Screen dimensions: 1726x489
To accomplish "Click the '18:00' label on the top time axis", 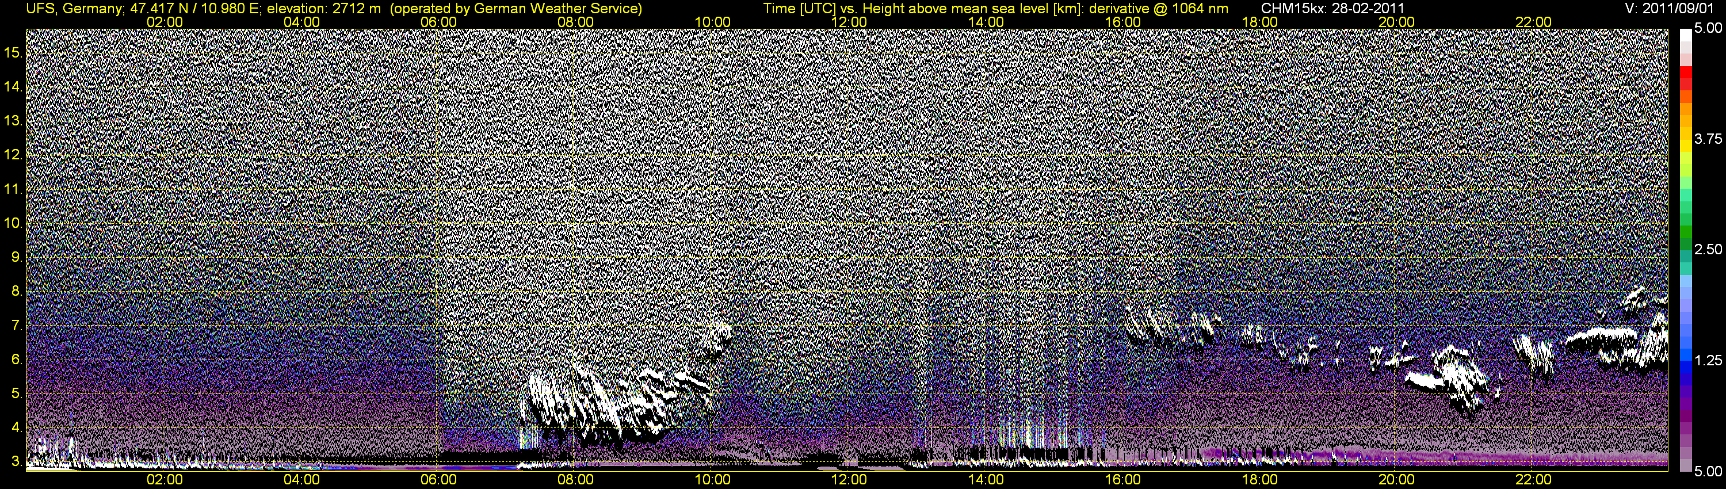I will click(x=1259, y=22).
